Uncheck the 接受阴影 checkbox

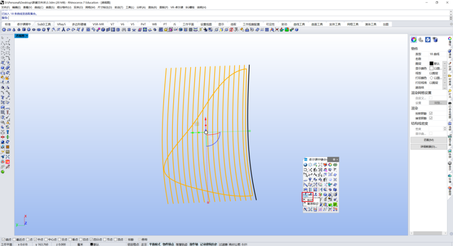coord(431,118)
